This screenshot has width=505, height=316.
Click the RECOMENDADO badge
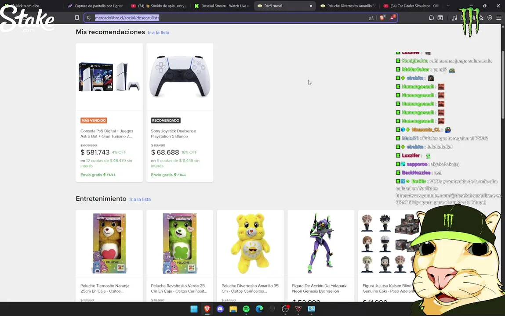click(x=166, y=121)
